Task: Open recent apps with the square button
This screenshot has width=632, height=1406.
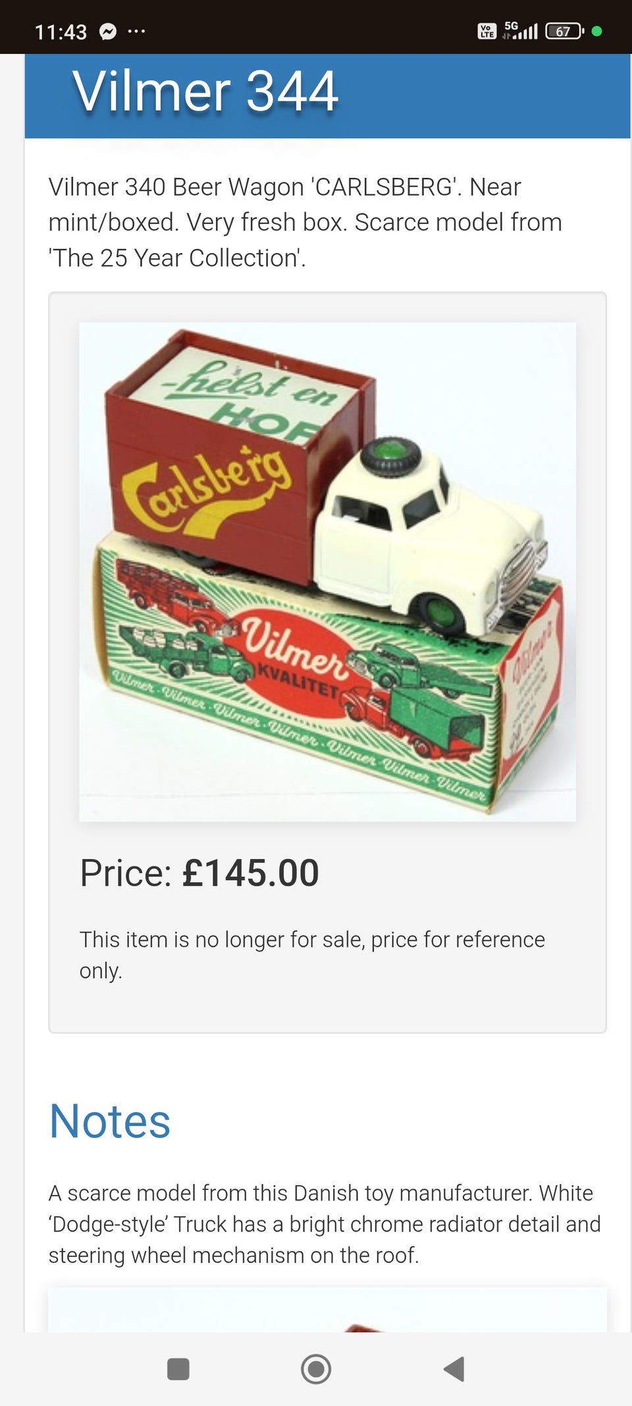Action: (x=178, y=1368)
